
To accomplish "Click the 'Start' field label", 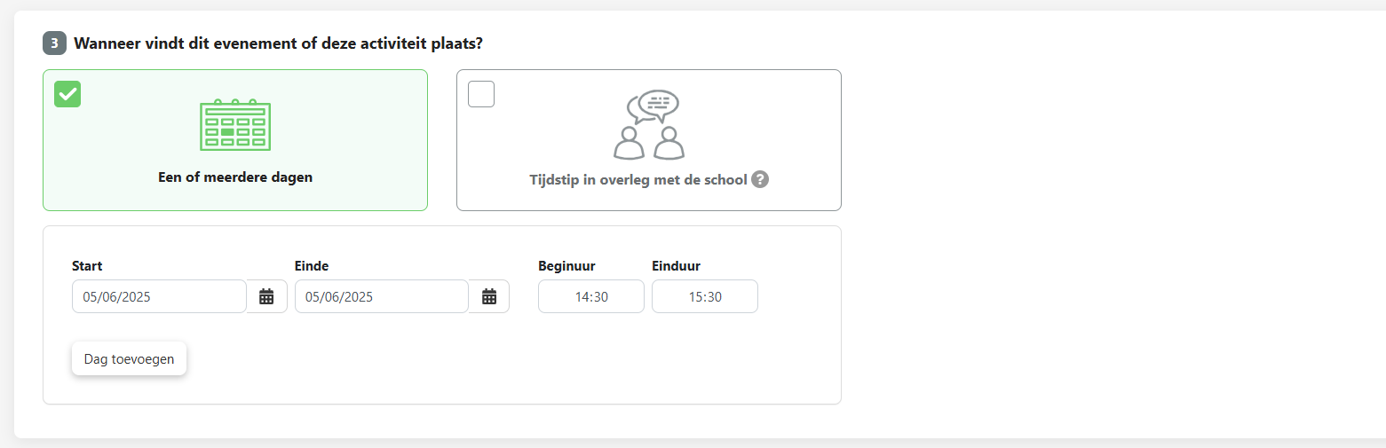I will (x=87, y=265).
